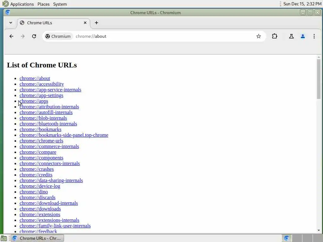Screen dimensions: 323x242
Task: Click the scrollbar up arrow
Action: (319, 57)
